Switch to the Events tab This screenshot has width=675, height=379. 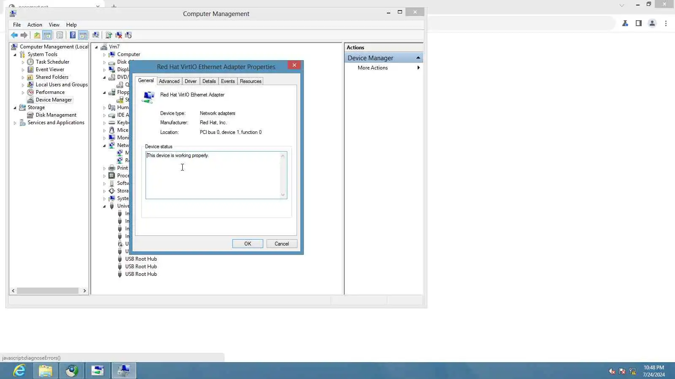(228, 81)
